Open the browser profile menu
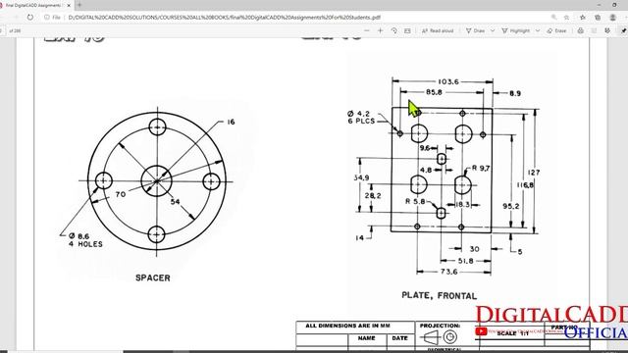Viewport: 628px width, 353px height. [612, 18]
